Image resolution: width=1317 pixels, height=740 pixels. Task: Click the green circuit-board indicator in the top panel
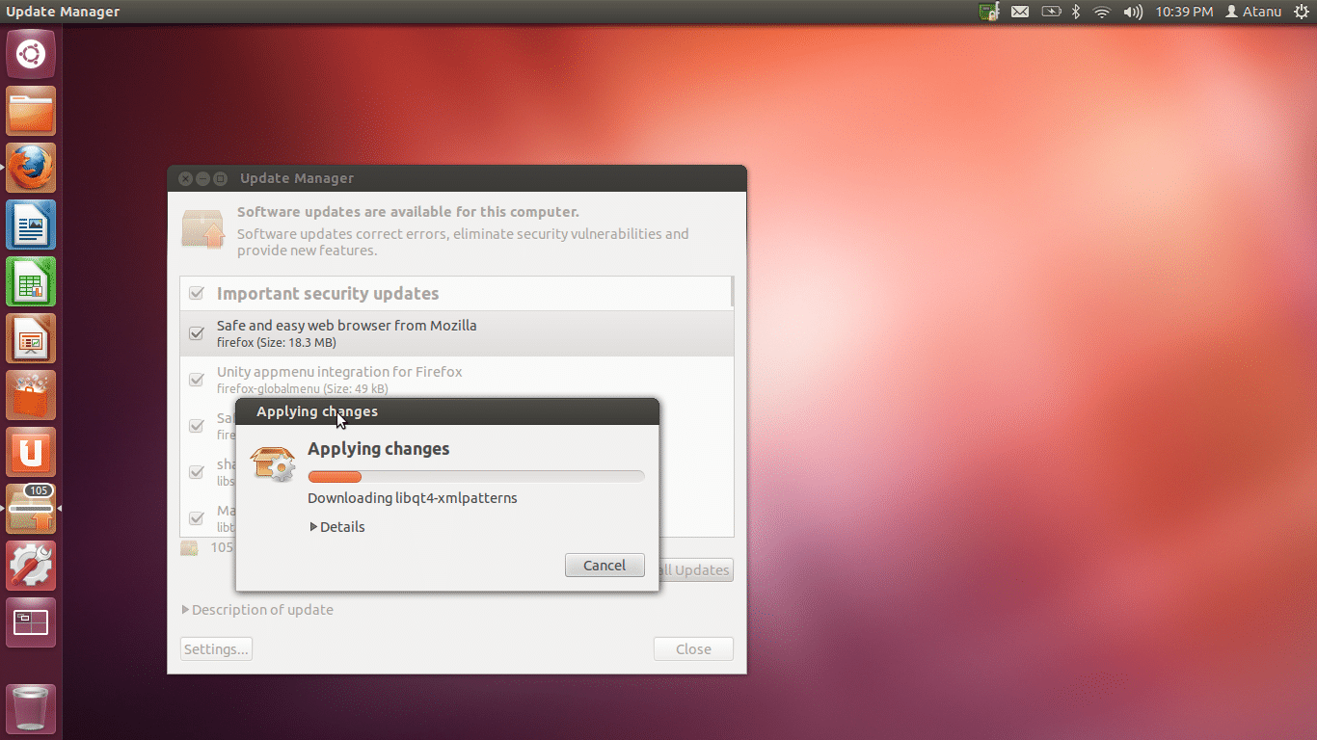(x=989, y=12)
